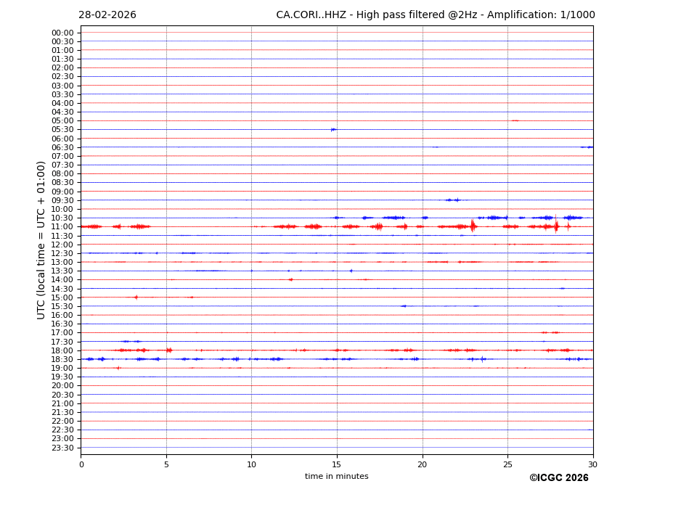
Task: Click the 0 tick on the minutes axis
Action: (x=81, y=464)
